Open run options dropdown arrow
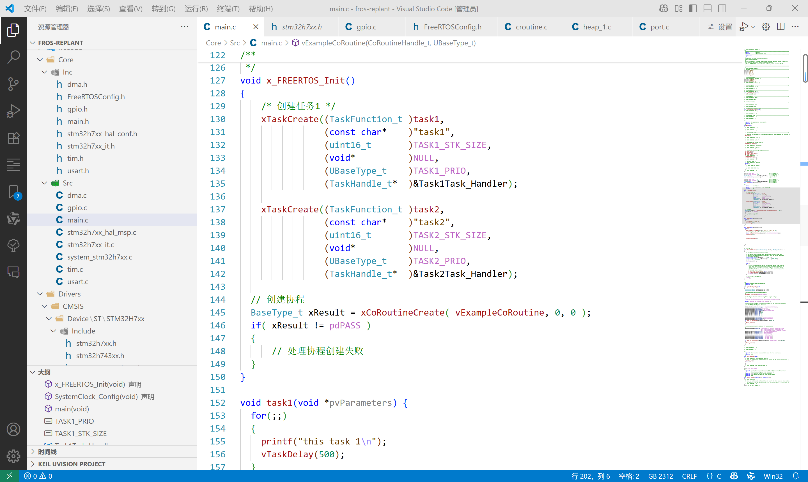The width and height of the screenshot is (808, 482). point(753,27)
